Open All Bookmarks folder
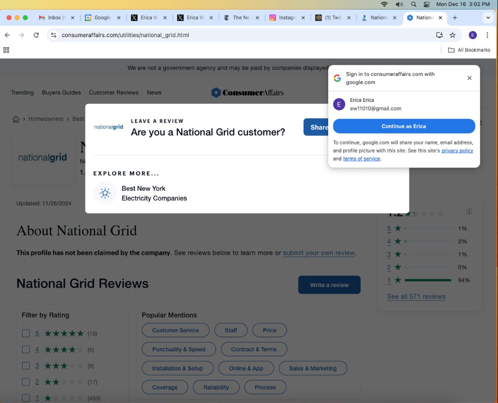 pos(469,50)
